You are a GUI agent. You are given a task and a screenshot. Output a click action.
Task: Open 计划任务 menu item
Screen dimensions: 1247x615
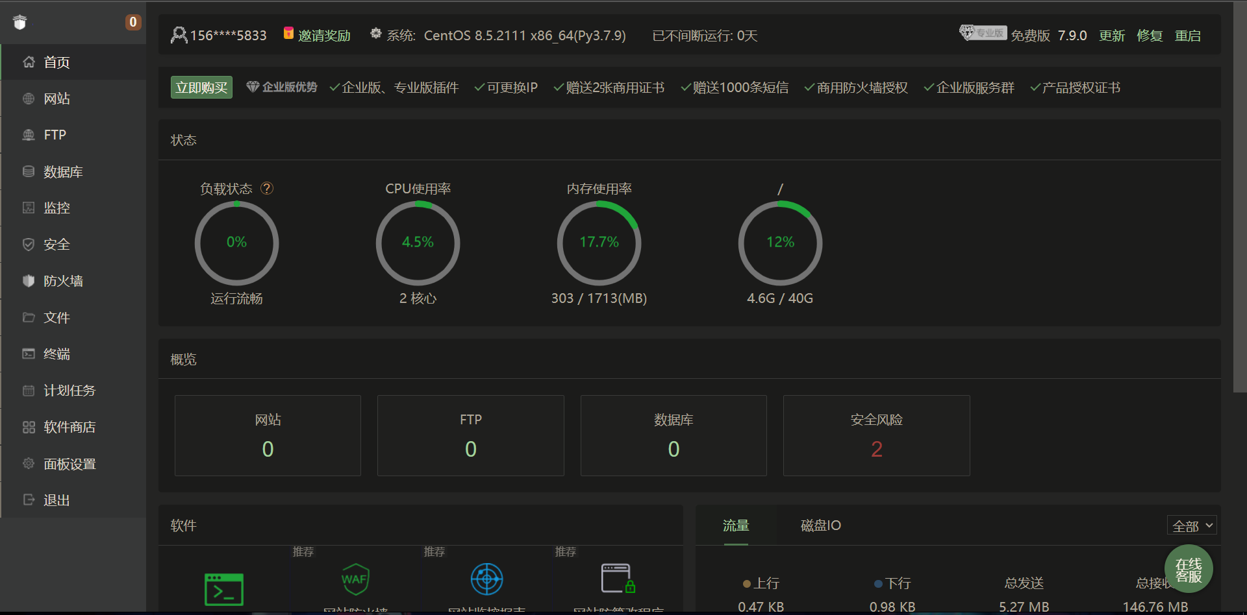click(73, 391)
